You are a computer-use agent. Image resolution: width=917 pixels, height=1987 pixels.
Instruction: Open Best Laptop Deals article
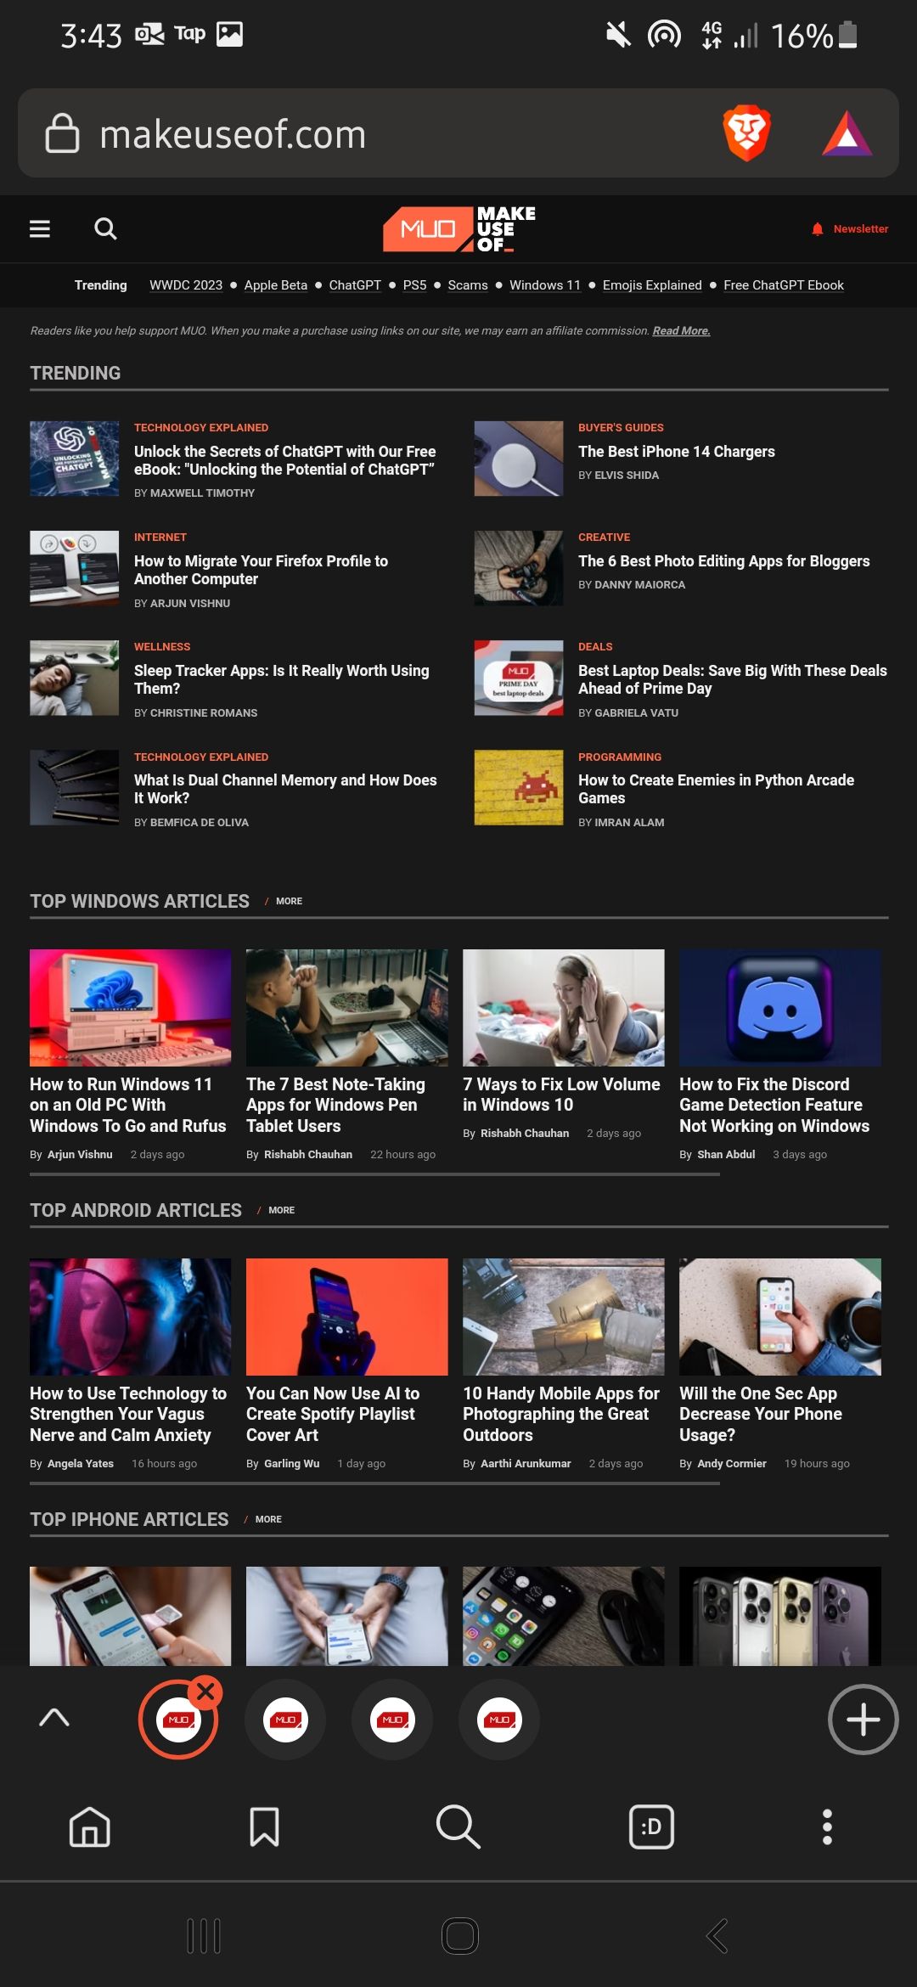pos(733,679)
